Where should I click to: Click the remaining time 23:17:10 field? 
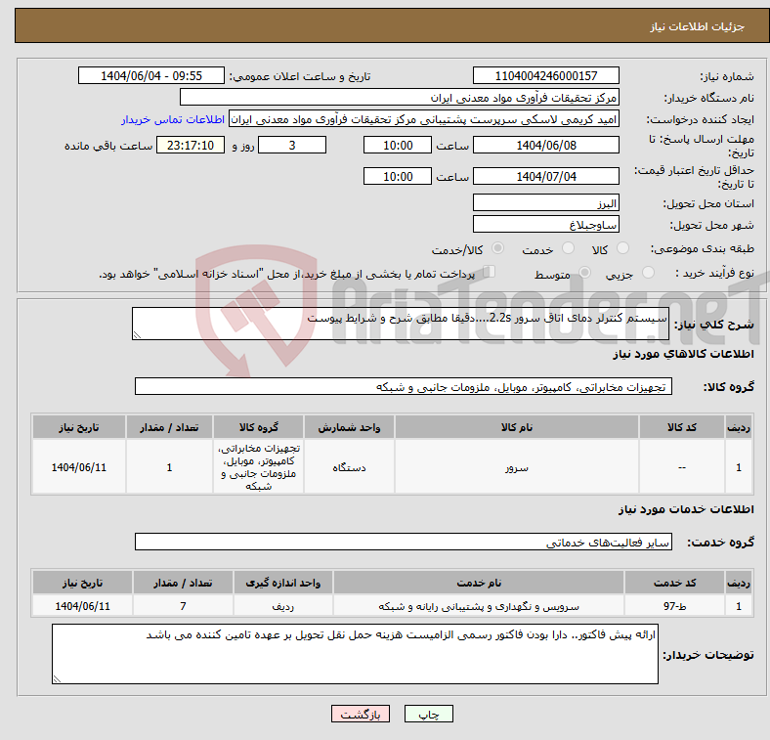[191, 145]
